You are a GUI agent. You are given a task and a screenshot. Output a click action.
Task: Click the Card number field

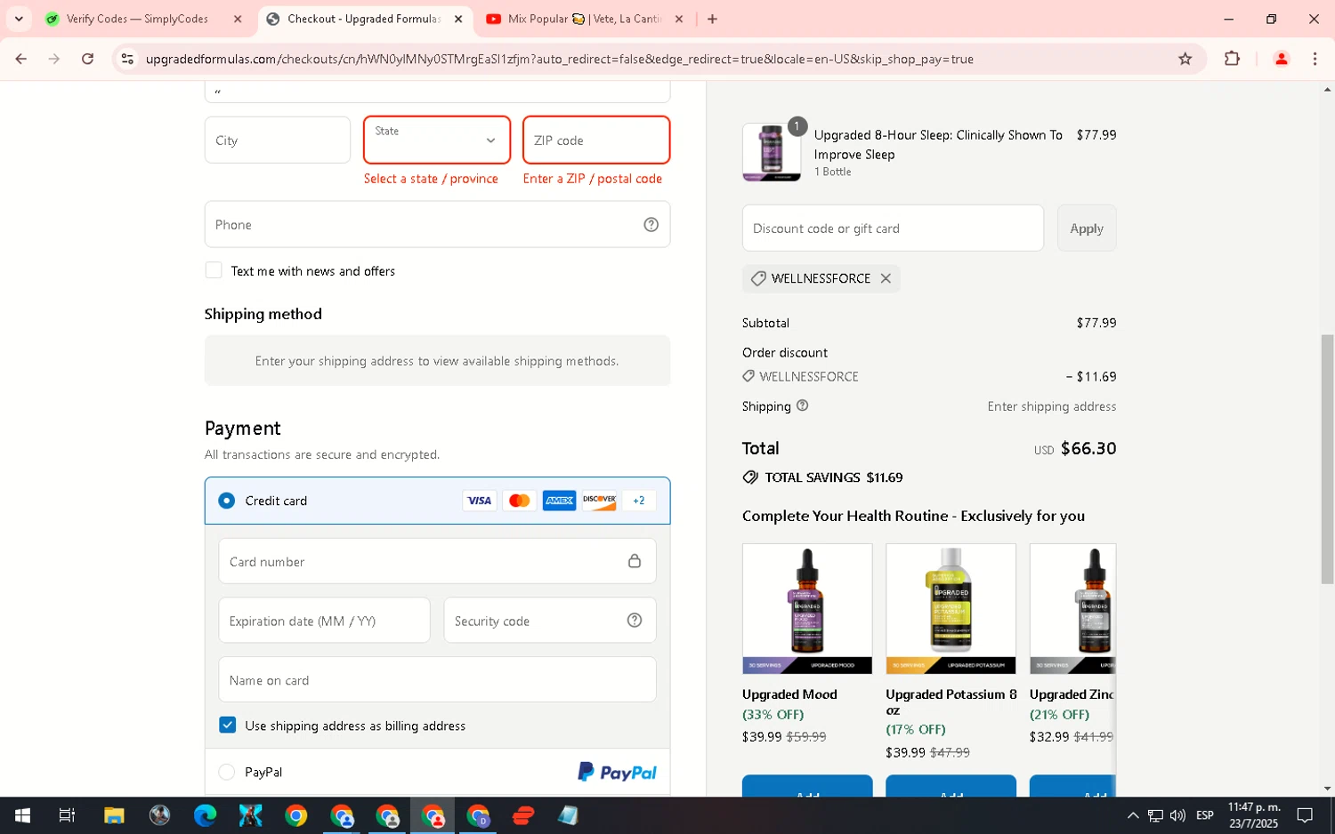(437, 561)
